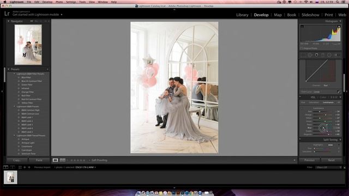Select the photo thumbnail in filmstrip
Screen dimensions: 349x196
pos(10,177)
